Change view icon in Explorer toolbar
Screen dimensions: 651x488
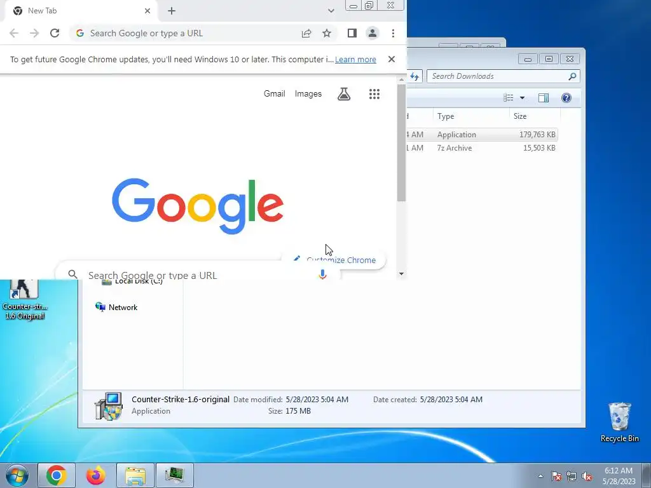[509, 97]
